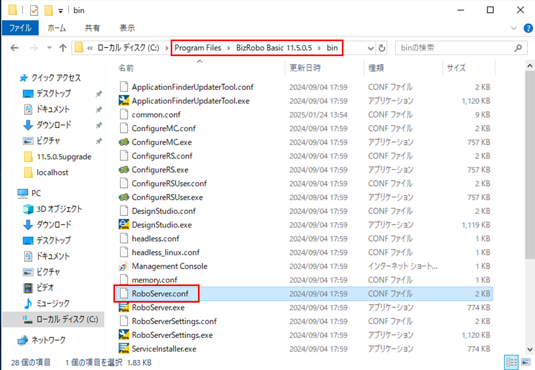Click the vertical scrollbar thumb
This screenshot has height=370, width=535.
click(x=530, y=165)
